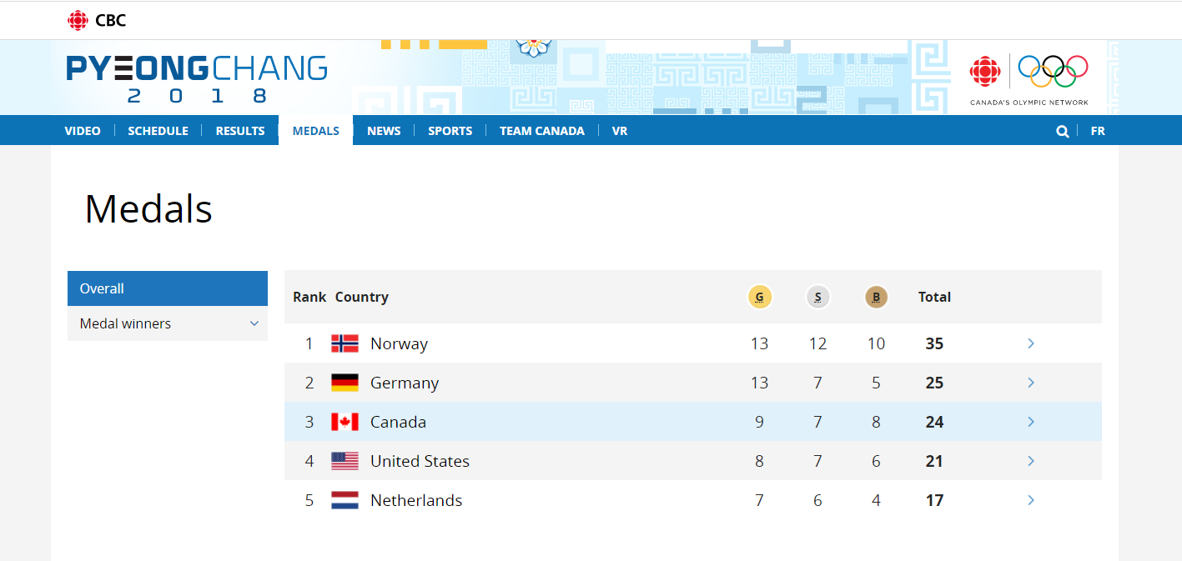Viewport: 1182px width, 561px height.
Task: Expand the Netherlands row chevron
Action: (1031, 500)
